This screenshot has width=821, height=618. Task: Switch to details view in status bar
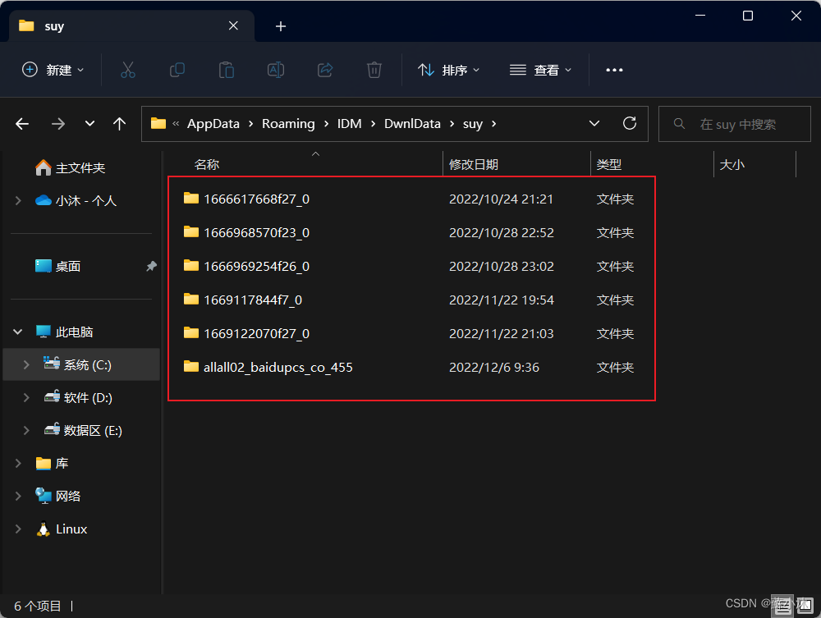(783, 606)
